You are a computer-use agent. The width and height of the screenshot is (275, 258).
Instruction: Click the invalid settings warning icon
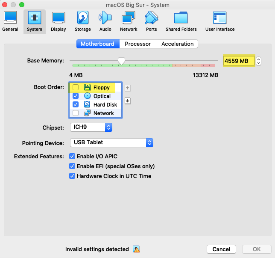tap(136, 249)
